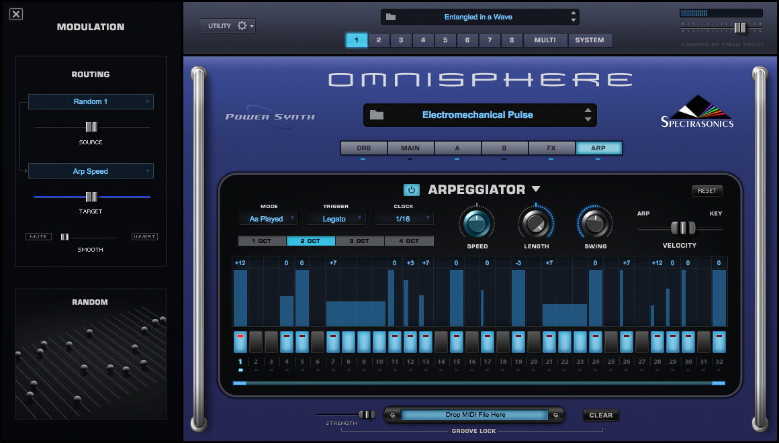The image size is (779, 443).
Task: Set range to 3 OCT
Action: tap(359, 241)
